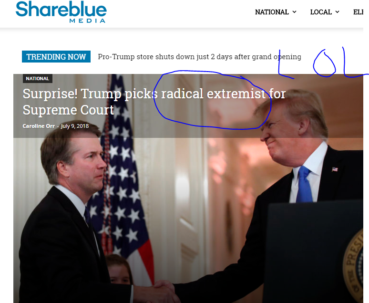Click the blue necktie in the photo

point(304,185)
